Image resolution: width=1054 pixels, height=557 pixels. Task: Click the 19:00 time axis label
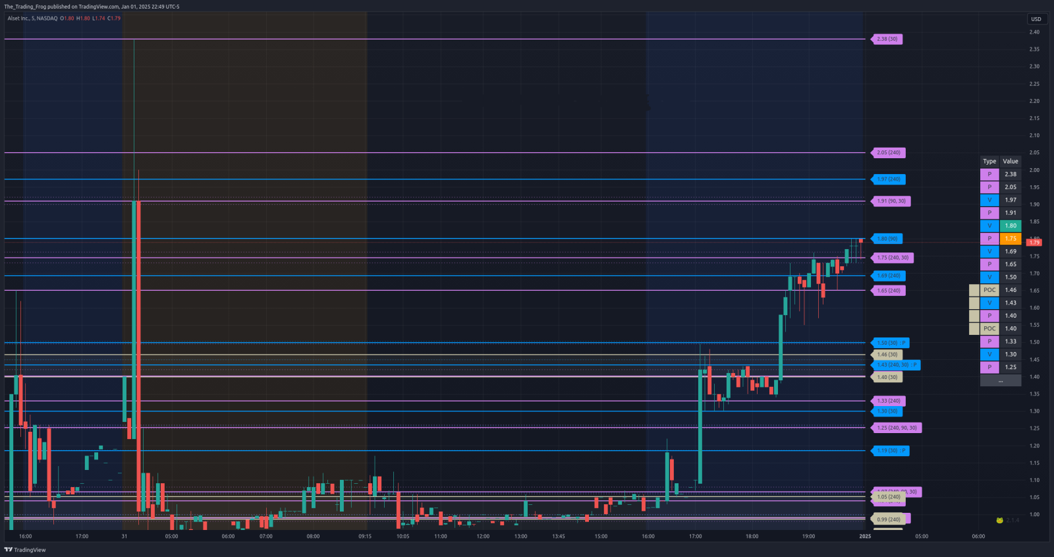[808, 537]
